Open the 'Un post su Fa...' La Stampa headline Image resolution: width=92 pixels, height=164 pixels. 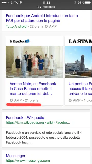(x=80, y=89)
